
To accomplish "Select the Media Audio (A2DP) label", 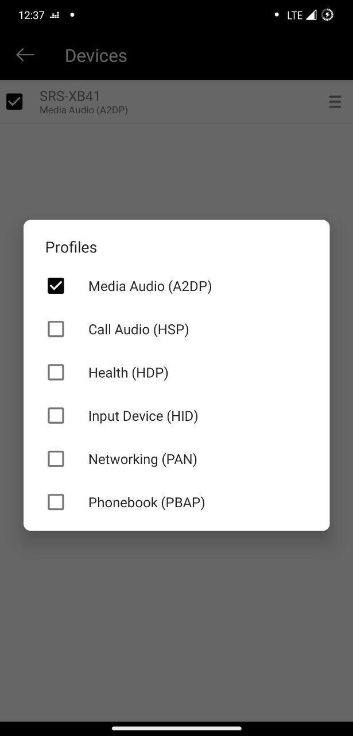I will [x=150, y=286].
